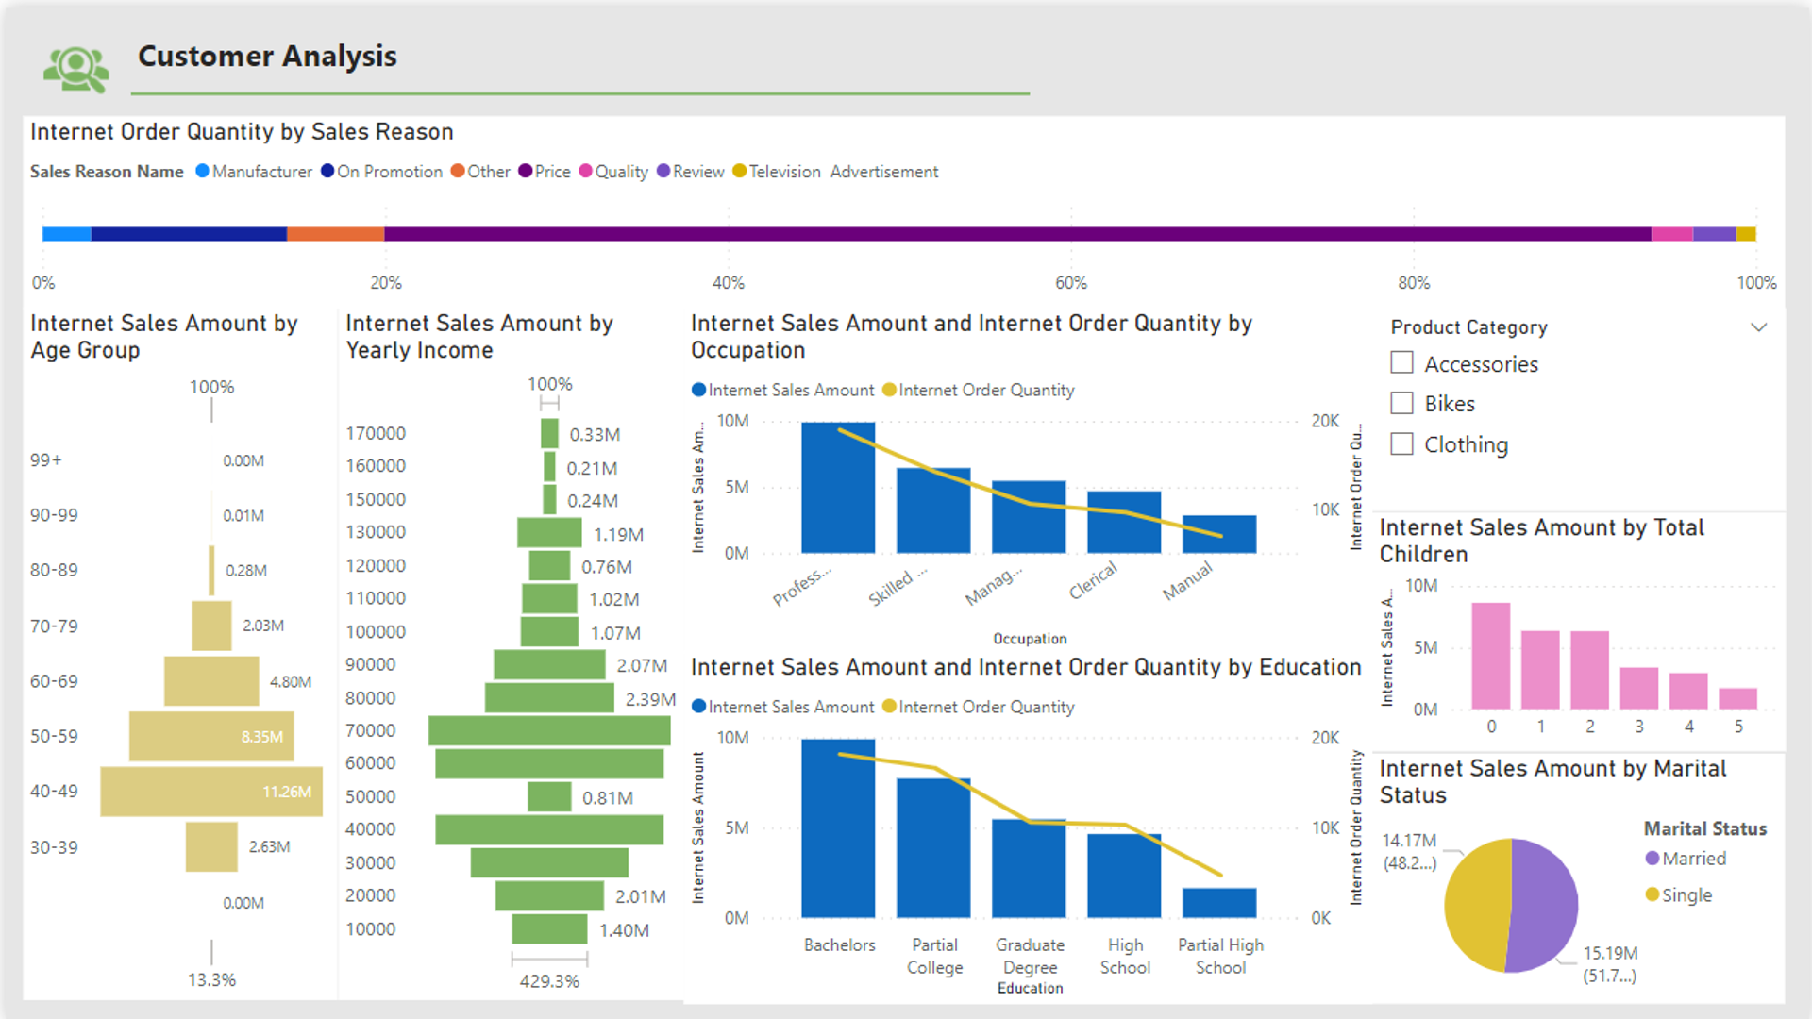
Task: Collapse the Product Category slicer
Action: pyautogui.click(x=1759, y=326)
